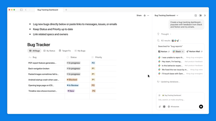Viewport: 216px width, 121px height.
Task: Switch to the By Status view
Action: (49, 51)
